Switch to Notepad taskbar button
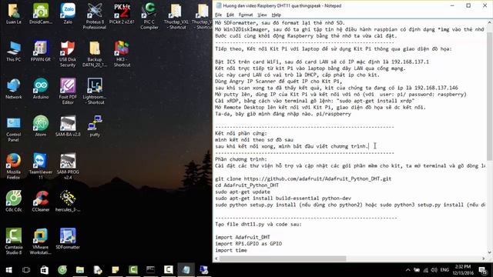 pos(186,270)
